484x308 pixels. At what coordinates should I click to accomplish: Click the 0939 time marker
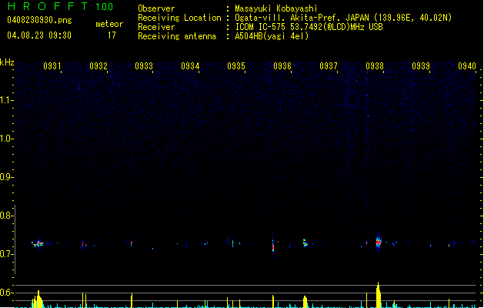click(421, 66)
